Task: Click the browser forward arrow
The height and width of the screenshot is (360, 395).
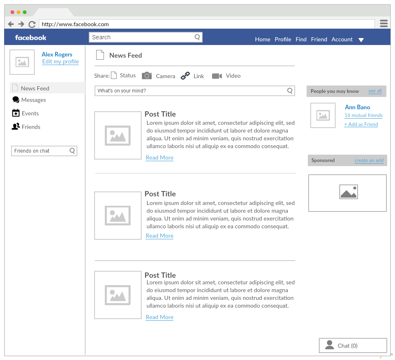Action: coord(21,24)
